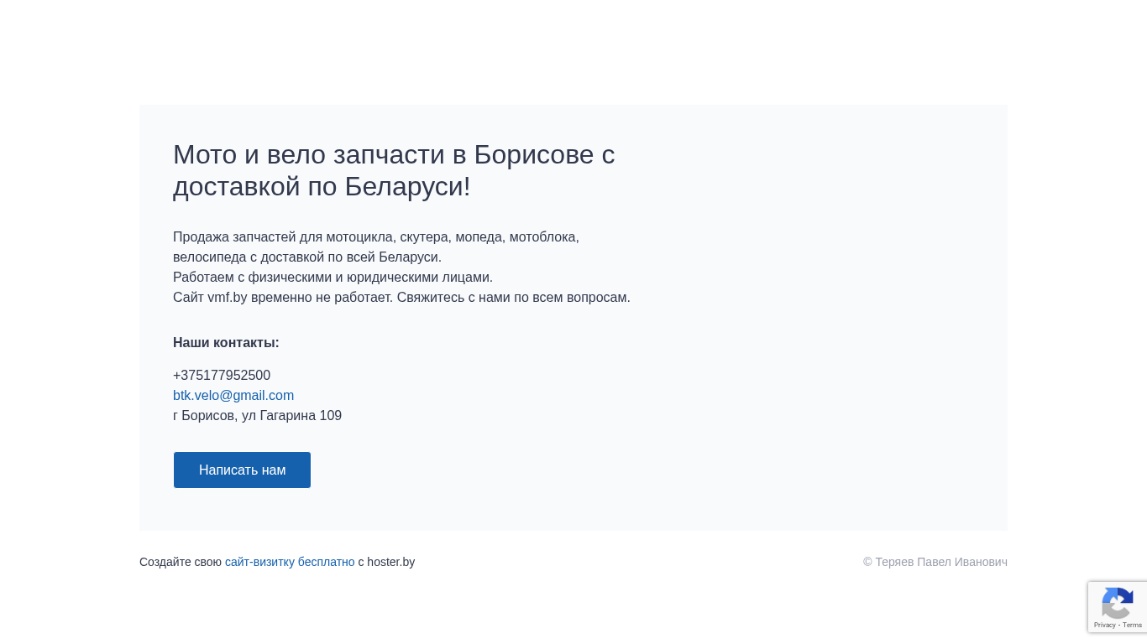Viewport: 1147px width, 644px height.
Task: Click the 'Наши контакты:' label
Action: (226, 343)
